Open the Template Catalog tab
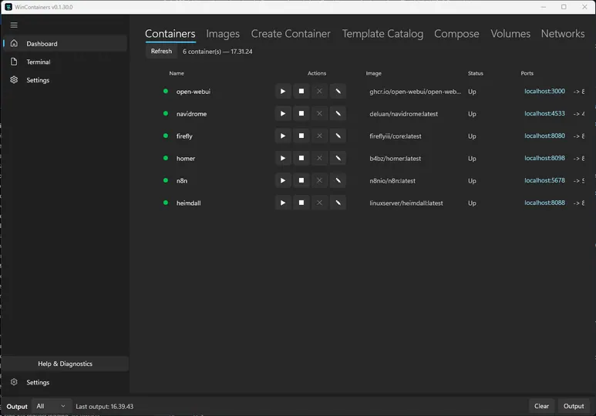The image size is (596, 416). tap(382, 34)
